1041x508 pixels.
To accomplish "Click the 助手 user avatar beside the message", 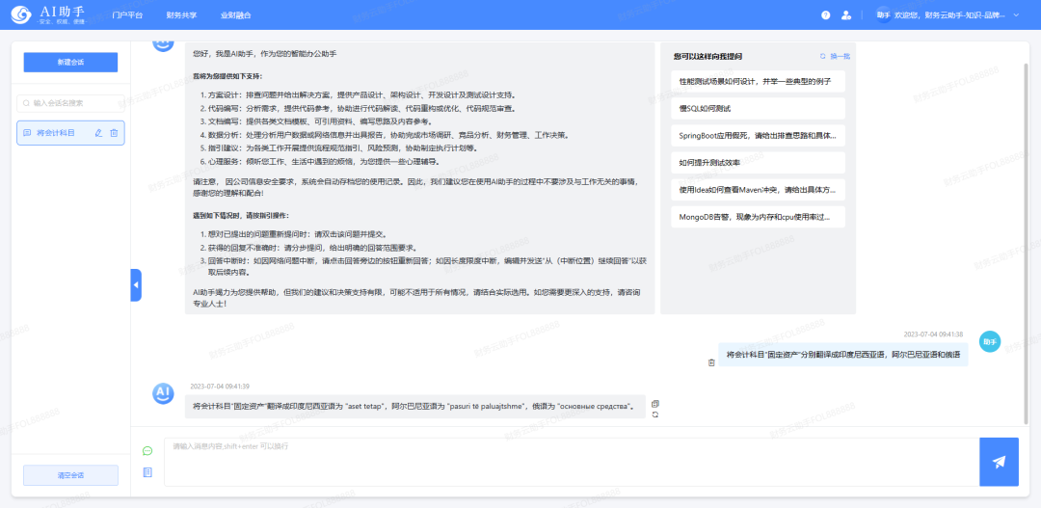I will (990, 341).
